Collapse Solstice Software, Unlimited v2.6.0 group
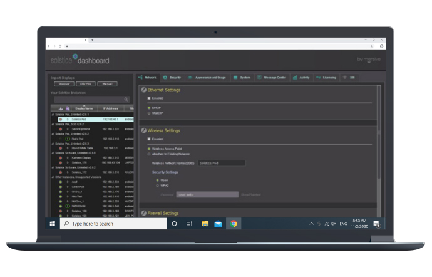The image size is (432, 277). click(53, 153)
